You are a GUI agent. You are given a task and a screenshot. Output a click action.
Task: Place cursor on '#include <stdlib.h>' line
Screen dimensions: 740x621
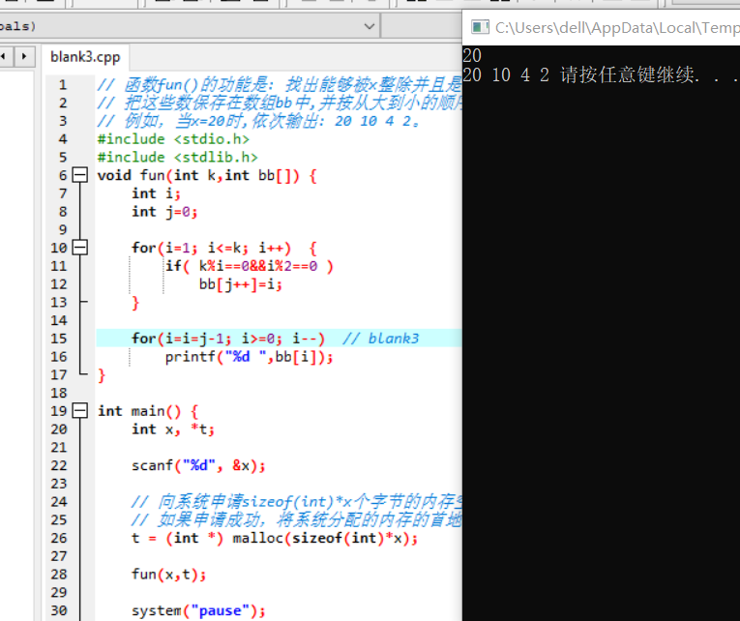click(177, 157)
